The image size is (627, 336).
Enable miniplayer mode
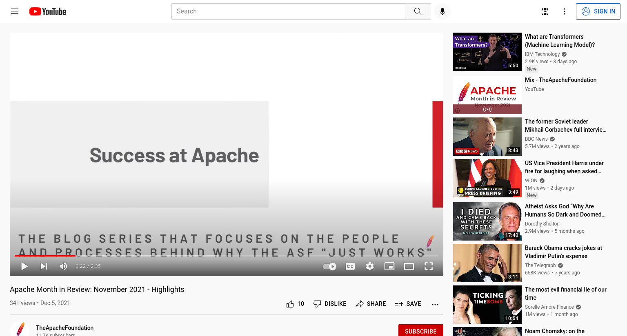pos(389,266)
